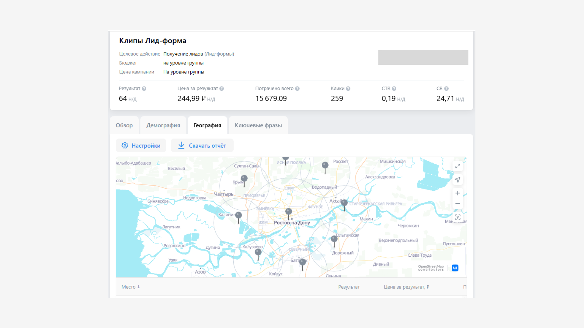
Task: Open help icon next to Результат
Action: pos(144,89)
